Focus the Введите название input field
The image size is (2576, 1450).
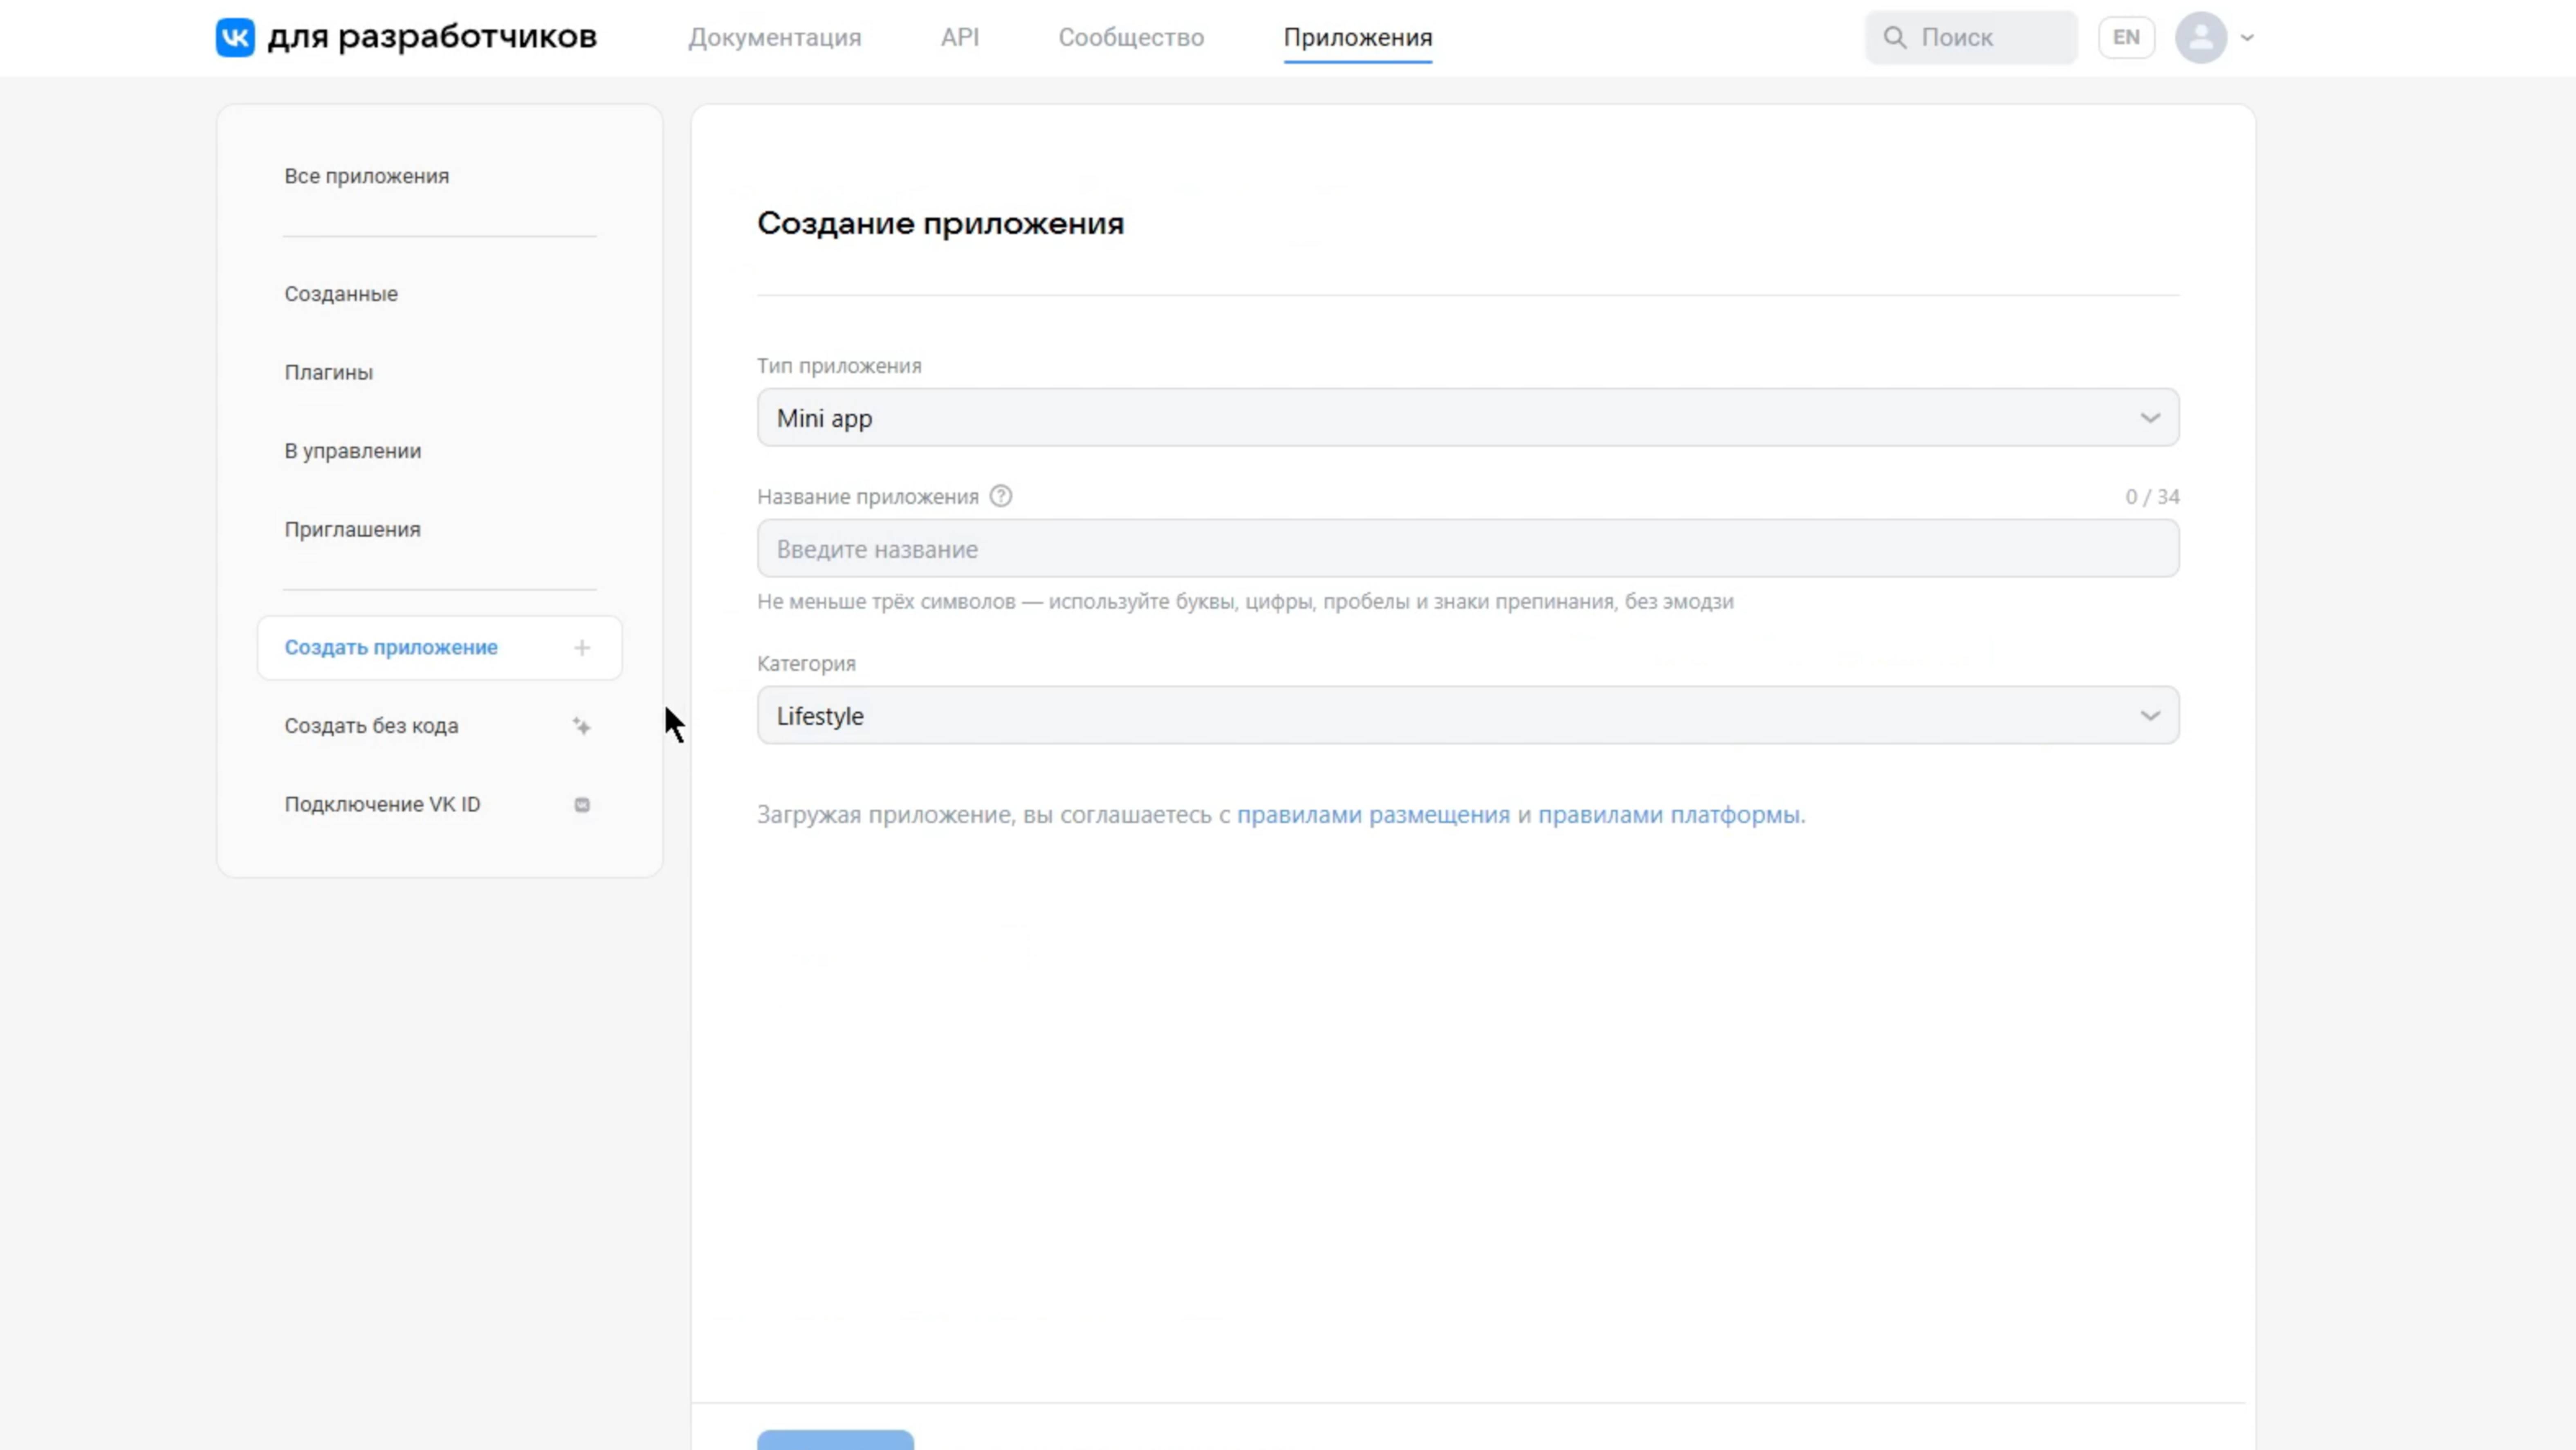click(1468, 548)
